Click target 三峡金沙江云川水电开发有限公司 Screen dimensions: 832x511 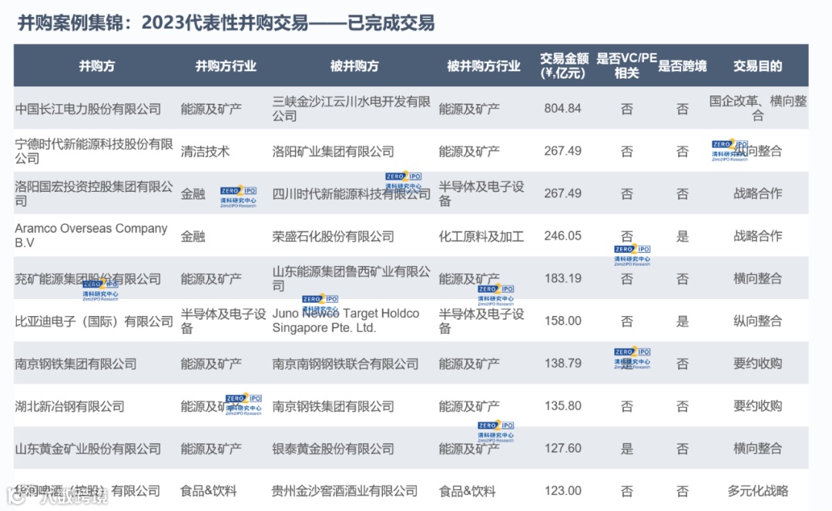351,108
